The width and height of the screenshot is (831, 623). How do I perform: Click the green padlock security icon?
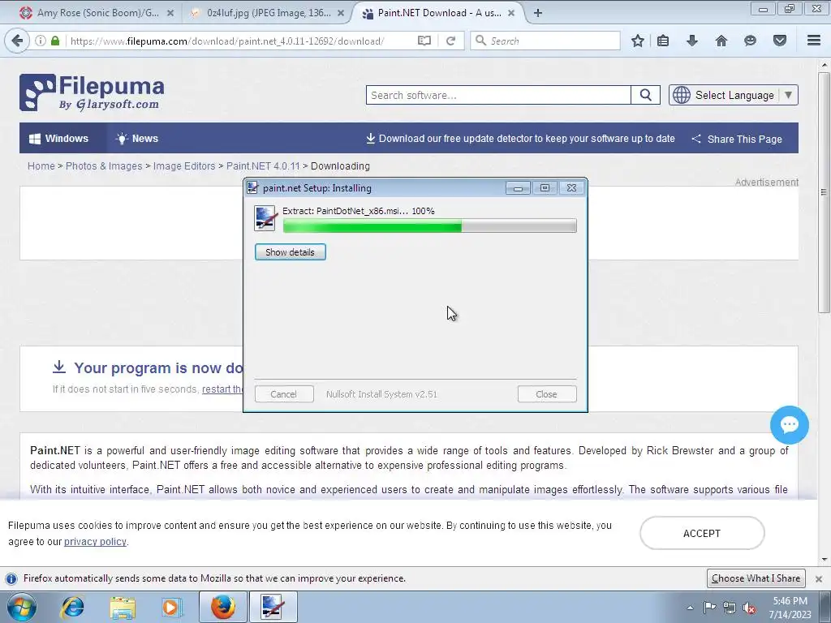click(55, 41)
